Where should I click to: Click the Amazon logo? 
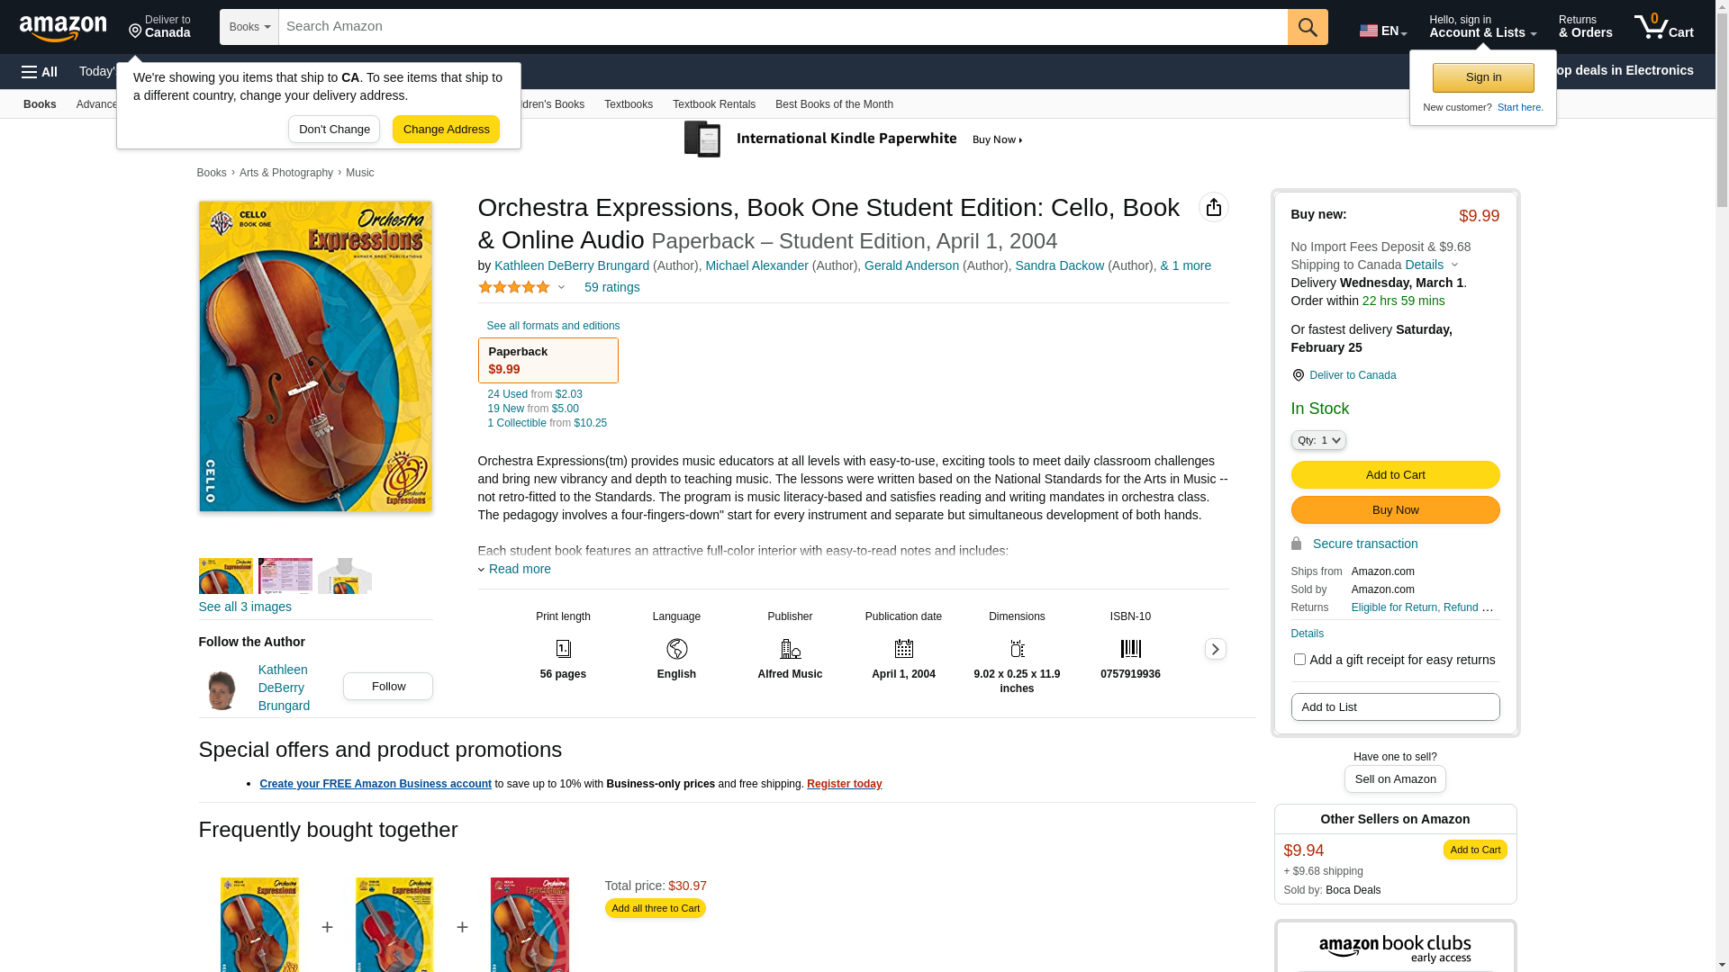[63, 28]
